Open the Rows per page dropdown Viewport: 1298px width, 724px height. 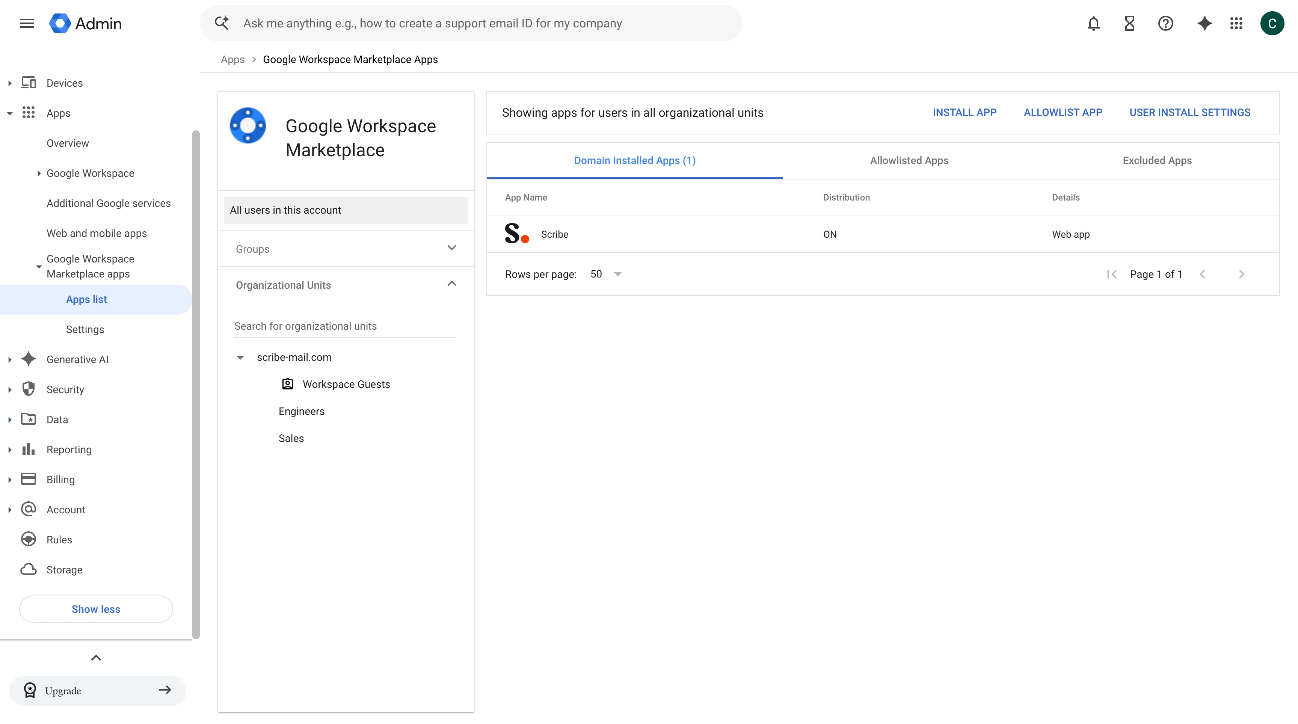click(x=606, y=274)
